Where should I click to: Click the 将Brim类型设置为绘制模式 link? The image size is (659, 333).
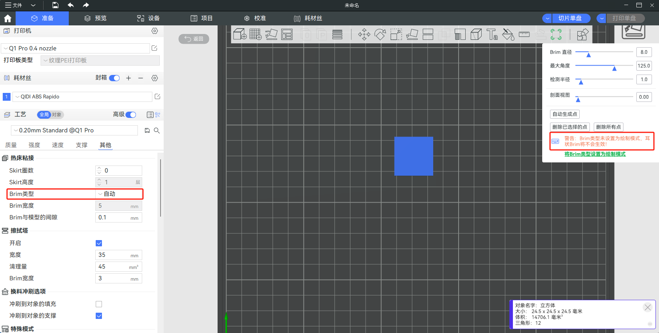pos(595,154)
